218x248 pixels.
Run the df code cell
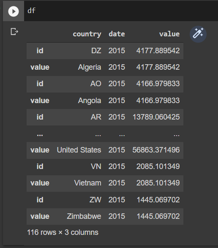click(14, 11)
